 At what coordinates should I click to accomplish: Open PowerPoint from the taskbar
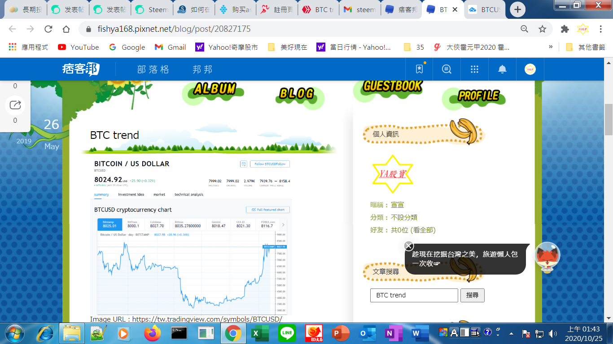tap(341, 333)
